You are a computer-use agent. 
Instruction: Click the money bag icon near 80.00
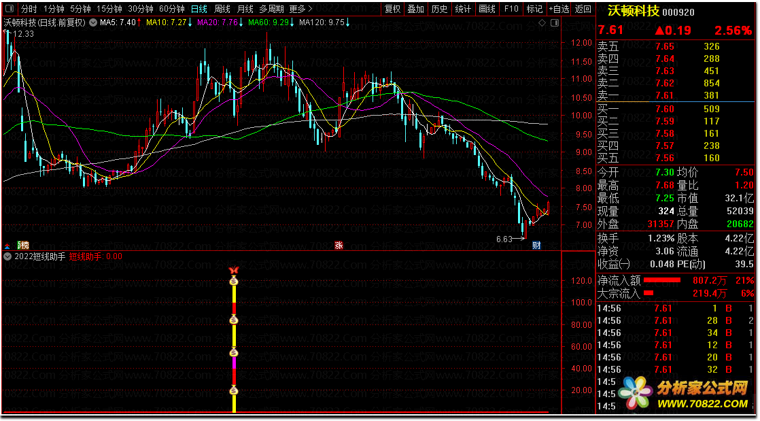coord(234,319)
